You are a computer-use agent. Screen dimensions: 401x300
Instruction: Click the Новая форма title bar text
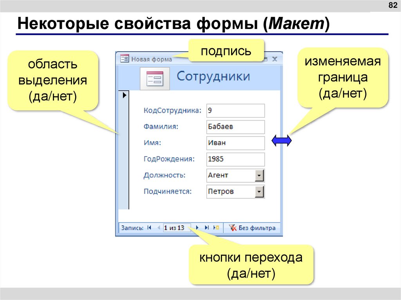pyautogui.click(x=151, y=59)
